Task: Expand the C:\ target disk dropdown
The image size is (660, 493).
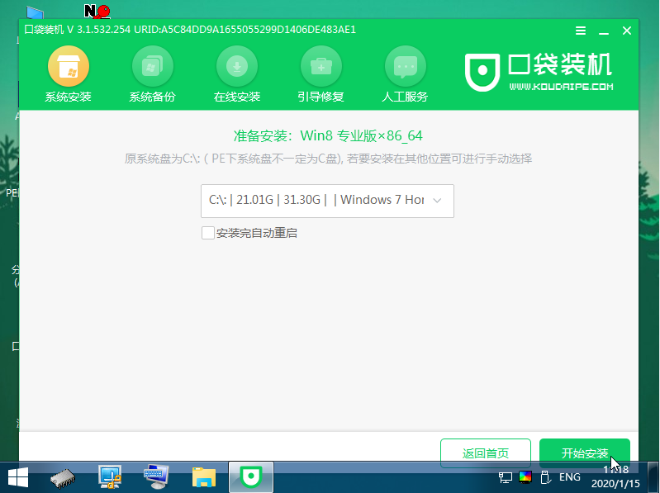Action: [327, 201]
